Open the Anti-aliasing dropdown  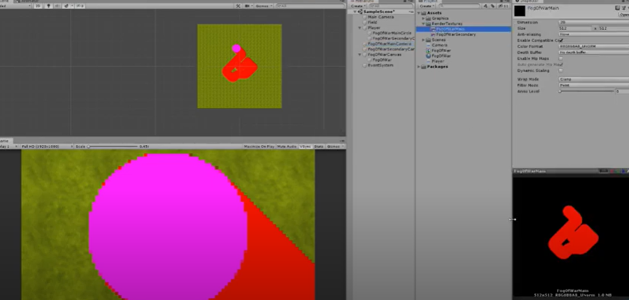pyautogui.click(x=594, y=34)
